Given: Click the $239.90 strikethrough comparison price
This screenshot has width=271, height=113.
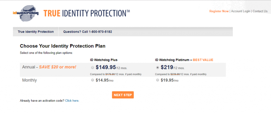Looking at the screenshot, I should [x=175, y=74].
